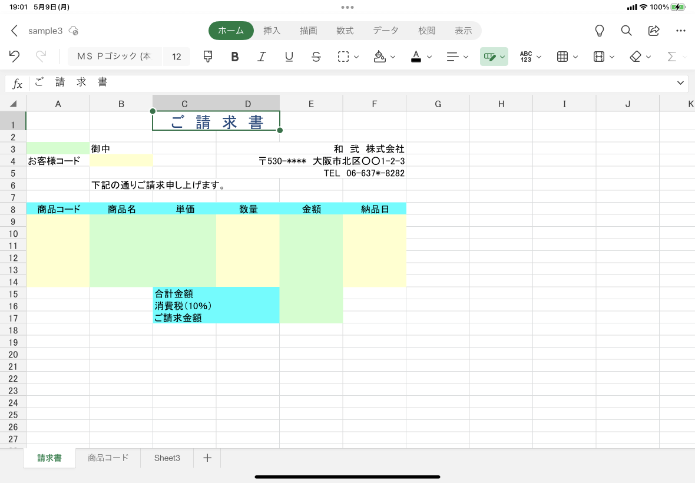Open the 商品コード sheet tab
This screenshot has width=695, height=483.
pyautogui.click(x=108, y=458)
